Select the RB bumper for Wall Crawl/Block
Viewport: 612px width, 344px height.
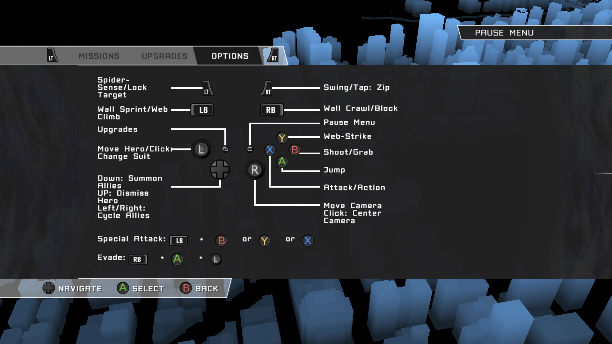(x=272, y=110)
